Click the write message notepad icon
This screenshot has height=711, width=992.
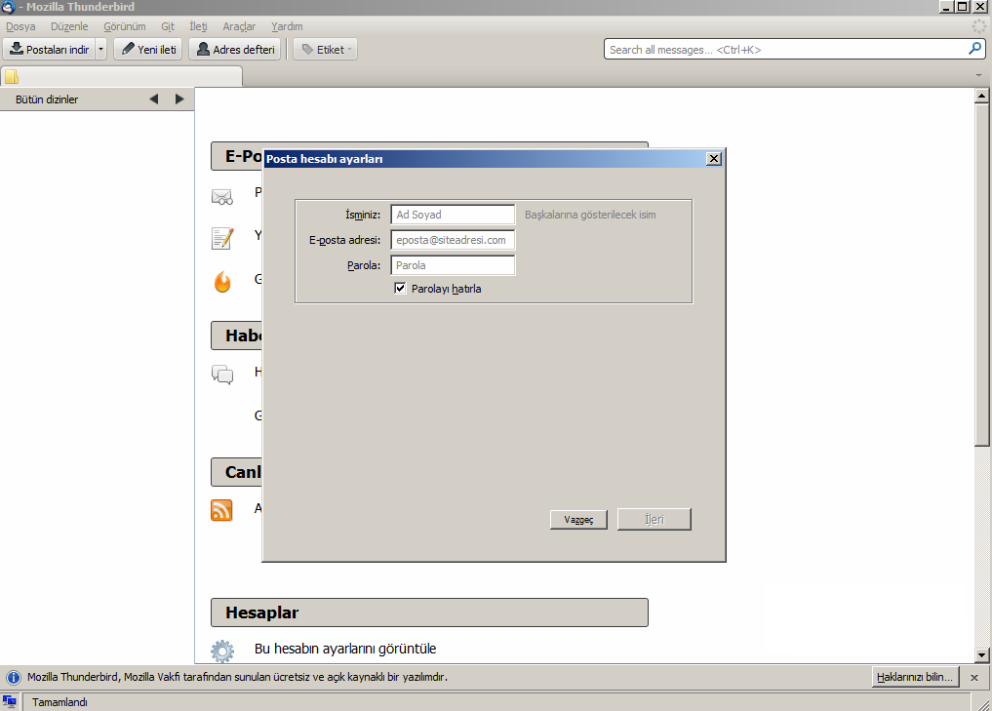pos(222,239)
